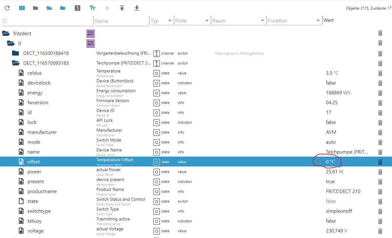Click the upload objects arrow icon

coord(122,8)
